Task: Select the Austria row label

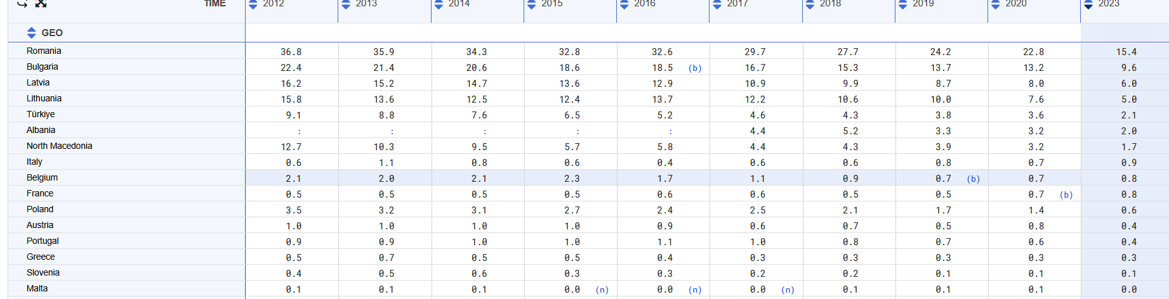Action: pyautogui.click(x=40, y=225)
